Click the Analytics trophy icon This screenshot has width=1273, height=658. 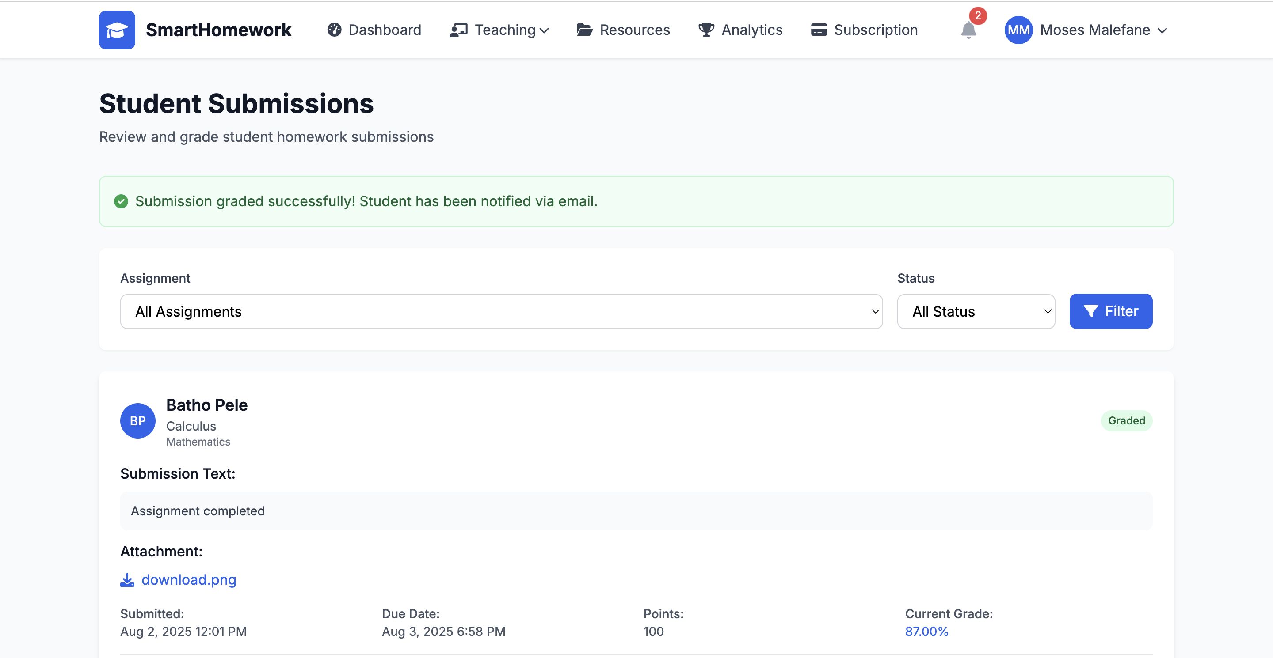point(706,30)
